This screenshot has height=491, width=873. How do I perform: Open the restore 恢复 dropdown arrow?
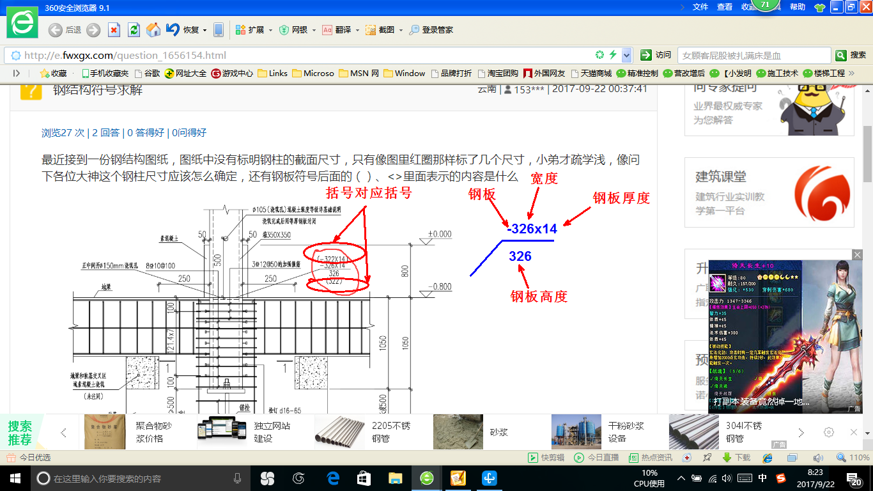[x=205, y=30]
